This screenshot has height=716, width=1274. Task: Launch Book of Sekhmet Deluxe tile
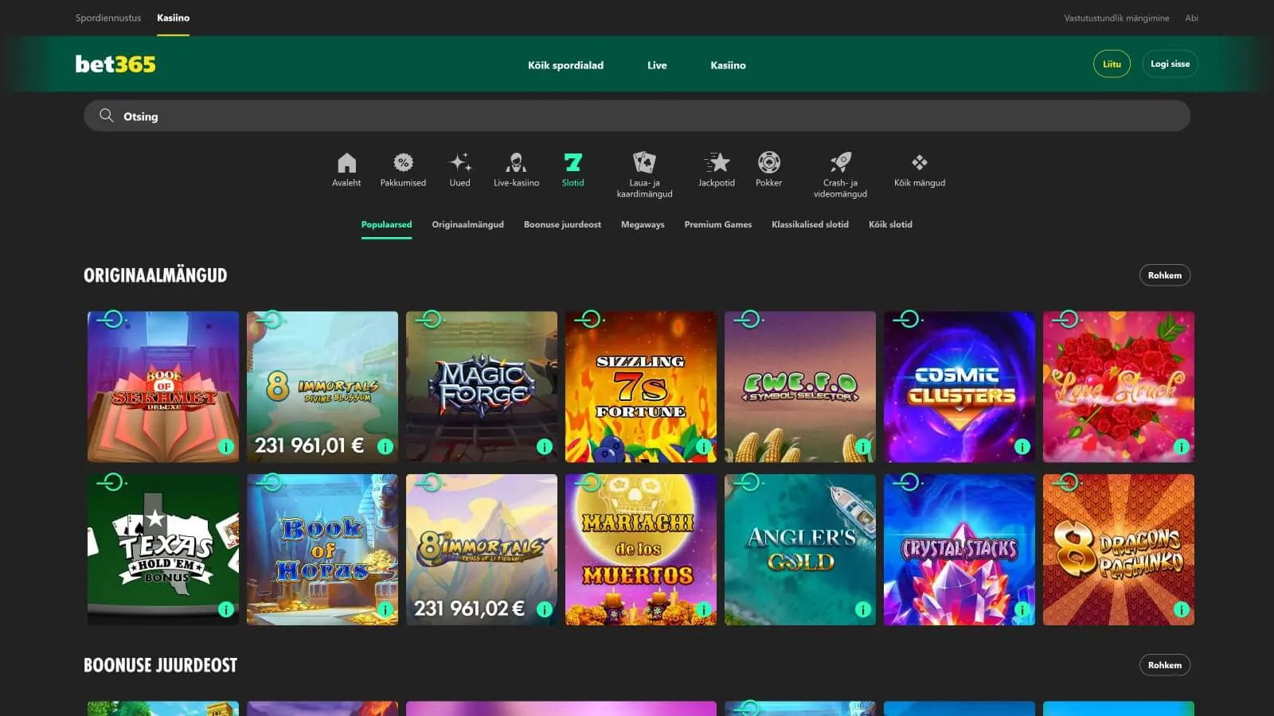(x=163, y=387)
